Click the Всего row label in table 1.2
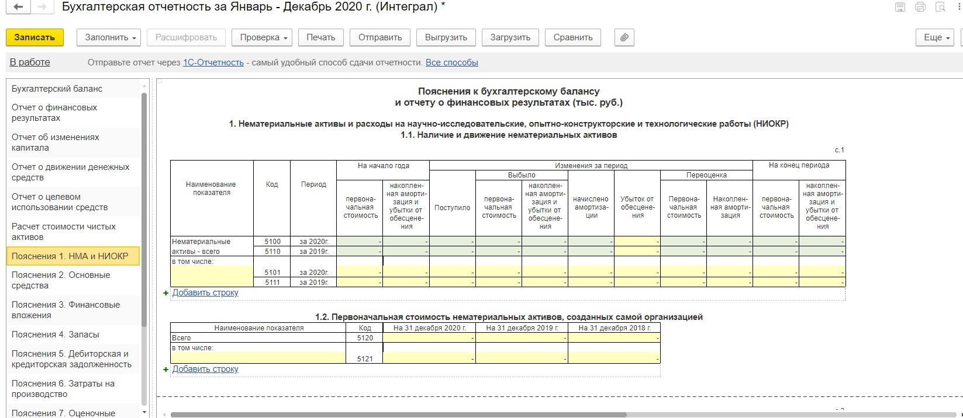Image resolution: width=963 pixels, height=418 pixels. [x=258, y=338]
